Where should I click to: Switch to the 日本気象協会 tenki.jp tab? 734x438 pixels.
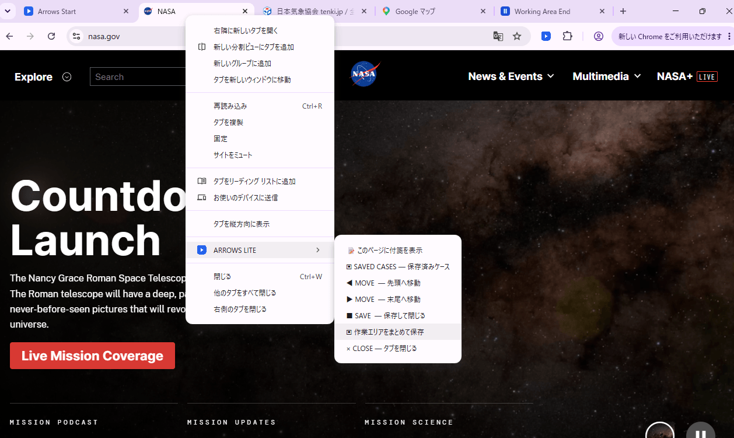(x=315, y=11)
